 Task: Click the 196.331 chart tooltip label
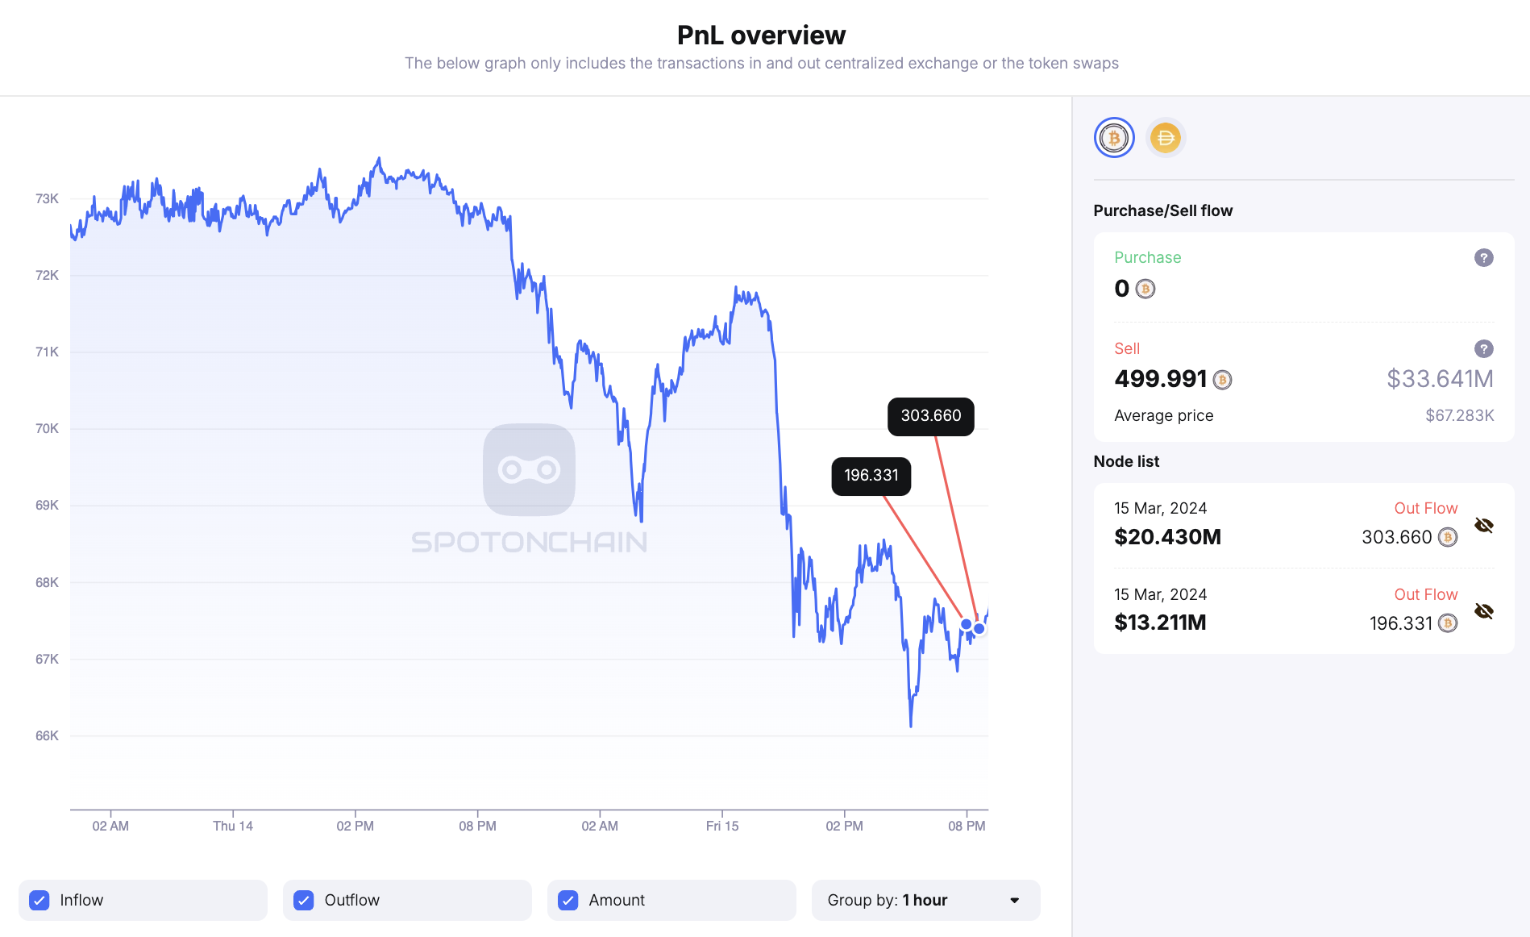(871, 476)
